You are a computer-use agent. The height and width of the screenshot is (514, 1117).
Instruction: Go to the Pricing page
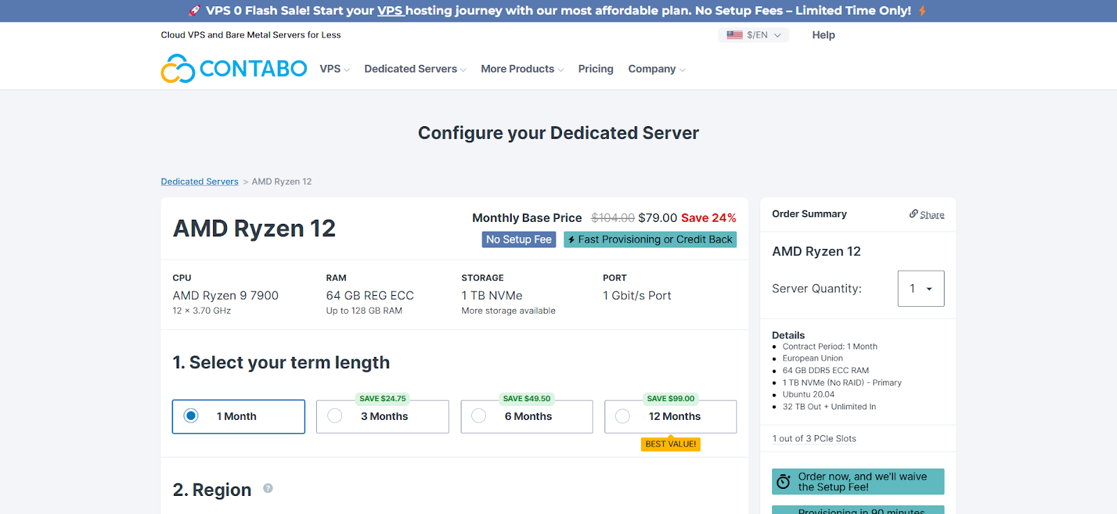point(596,69)
